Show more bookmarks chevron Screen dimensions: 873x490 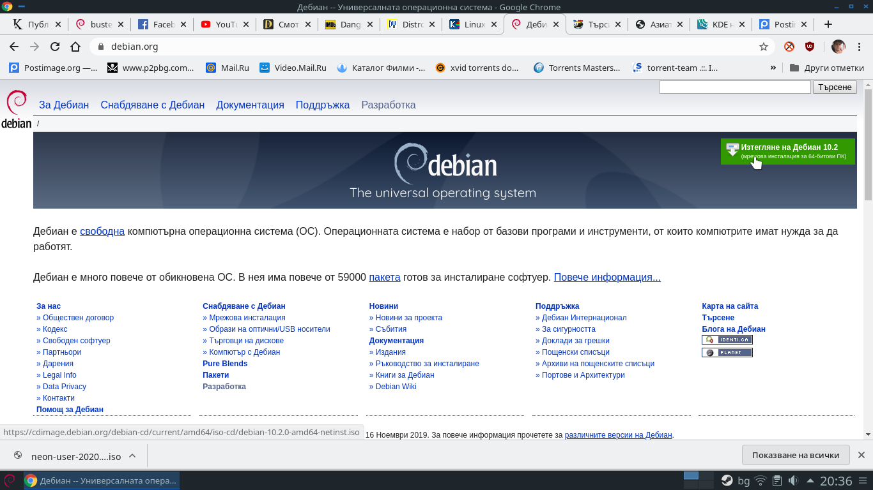(773, 68)
